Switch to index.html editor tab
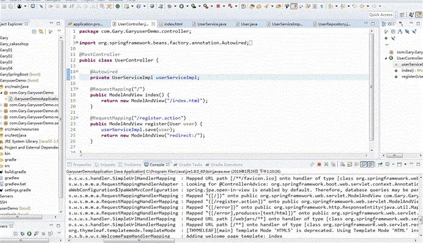The height and width of the screenshot is (243, 423). click(x=173, y=24)
